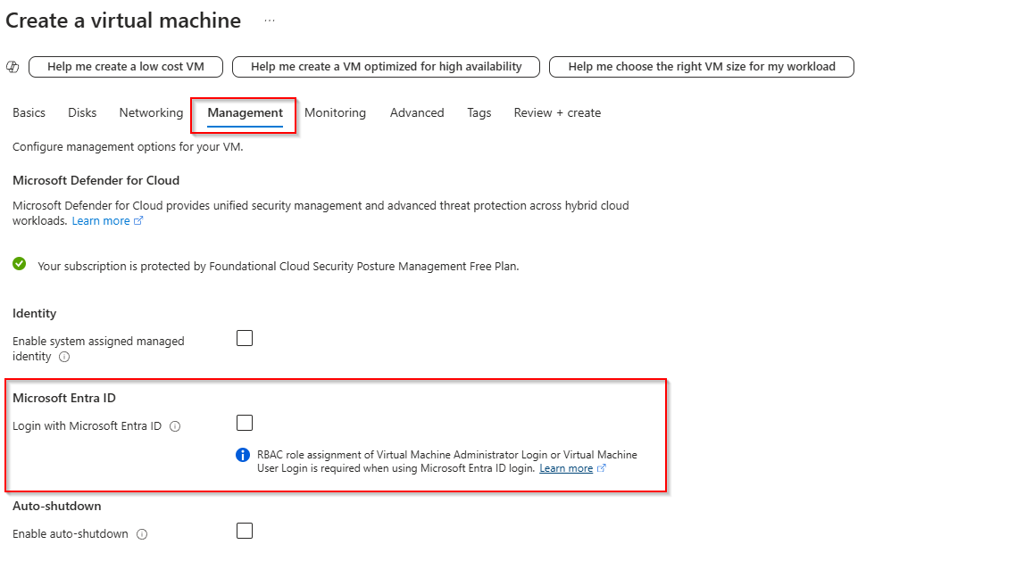1016x561 pixels.
Task: Click the ellipsis next to page title
Action: coord(270,21)
